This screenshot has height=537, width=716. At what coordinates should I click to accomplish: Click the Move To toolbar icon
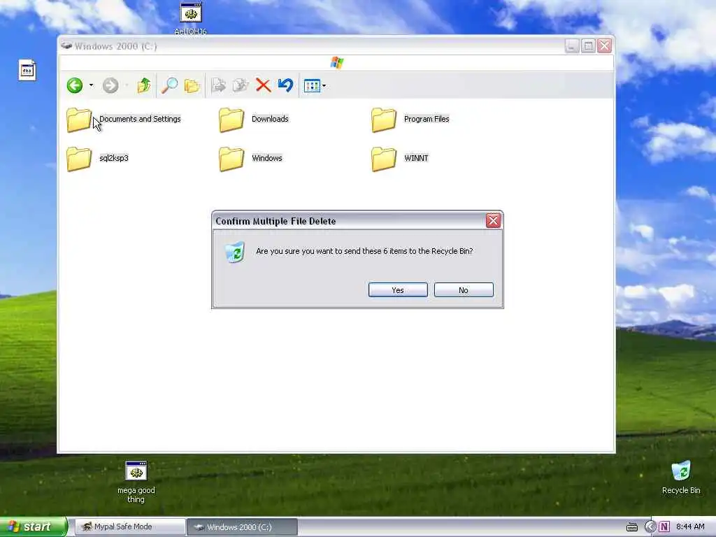click(x=219, y=85)
